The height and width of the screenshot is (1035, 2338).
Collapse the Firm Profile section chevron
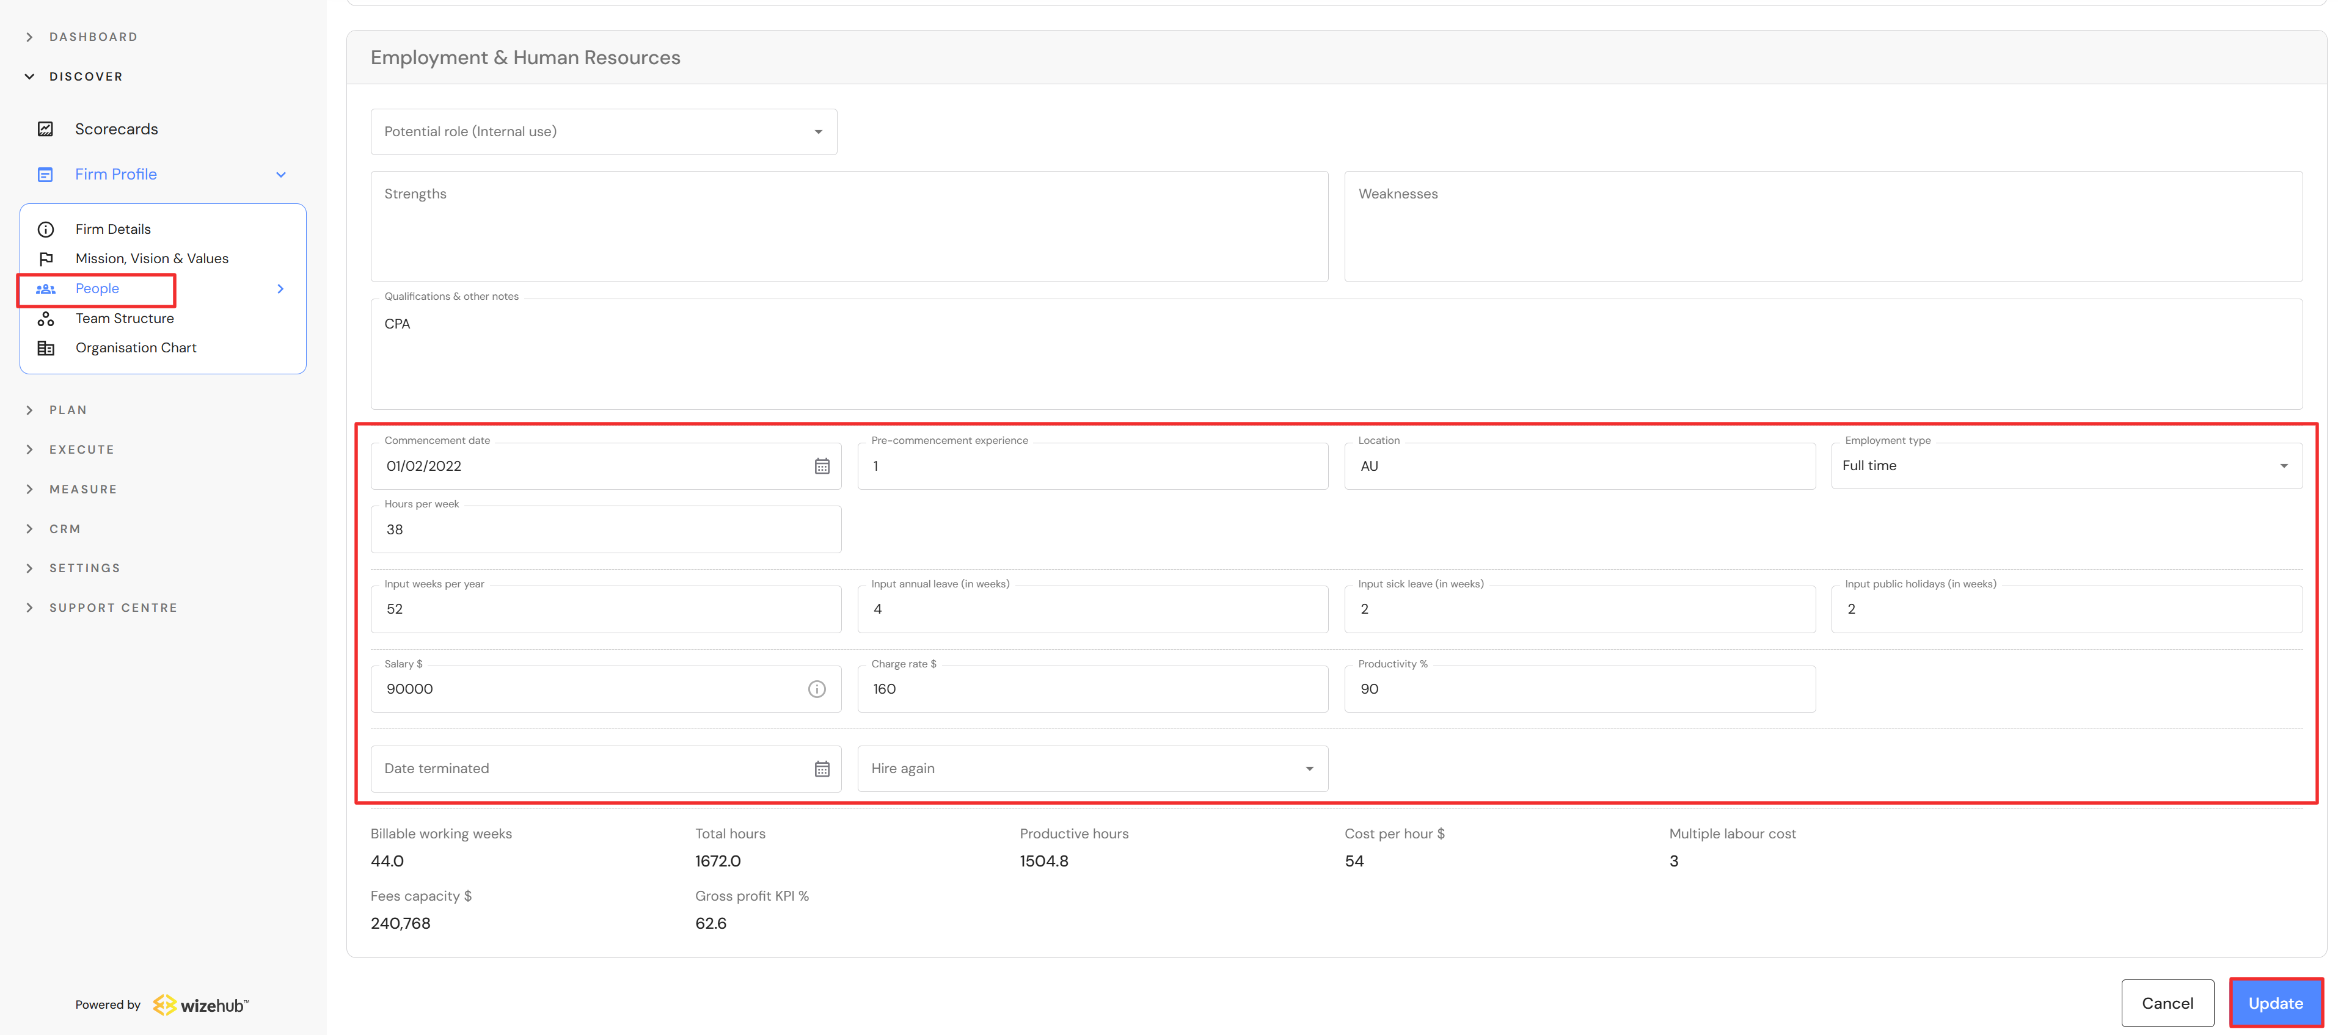pos(282,174)
